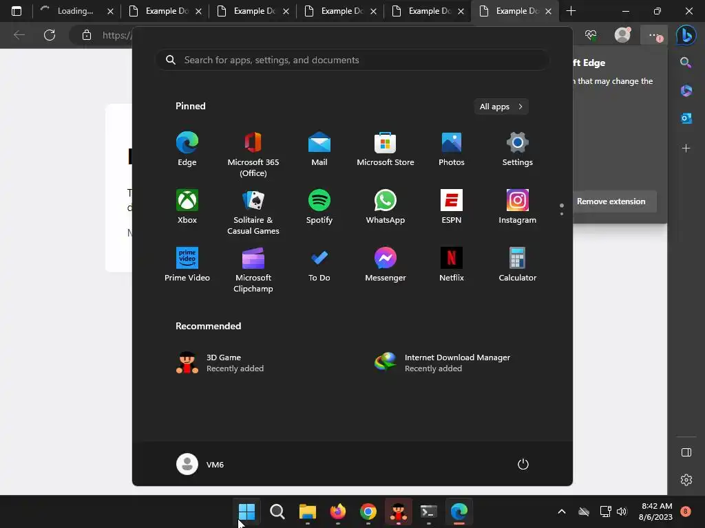Open notification center badge
The image size is (705, 528).
[686, 511]
